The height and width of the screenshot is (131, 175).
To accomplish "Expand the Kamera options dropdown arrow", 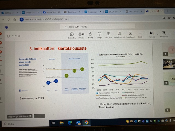I will pos(157,34).
